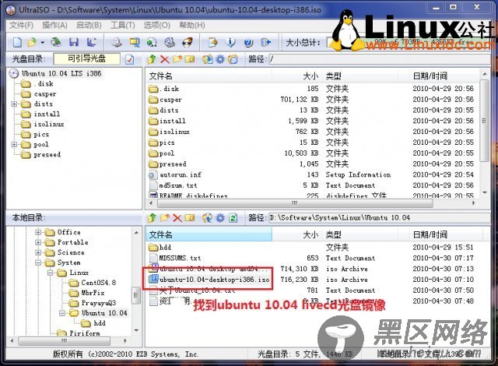The height and width of the screenshot is (366, 498).
Task: Sort disc files by 大小 column header
Action: [297, 76]
